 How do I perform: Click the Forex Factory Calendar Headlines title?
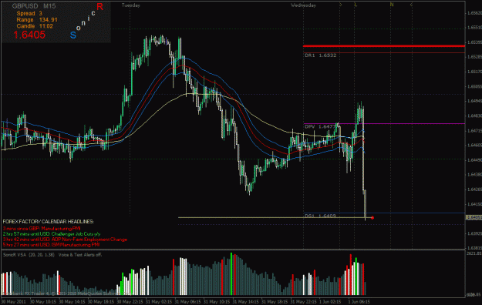point(49,222)
